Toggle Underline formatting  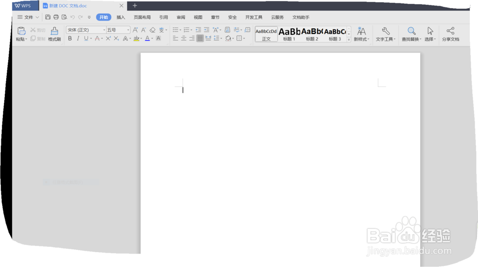point(86,38)
